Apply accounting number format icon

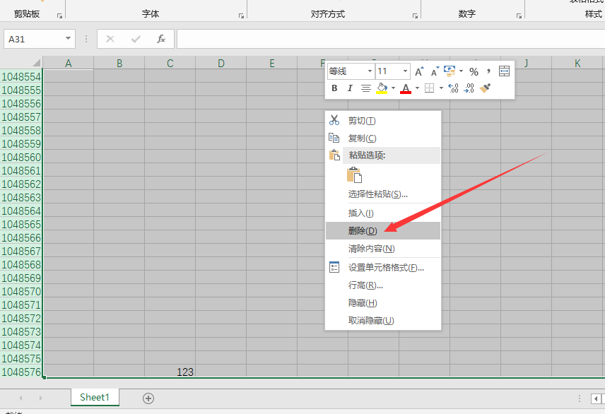449,71
